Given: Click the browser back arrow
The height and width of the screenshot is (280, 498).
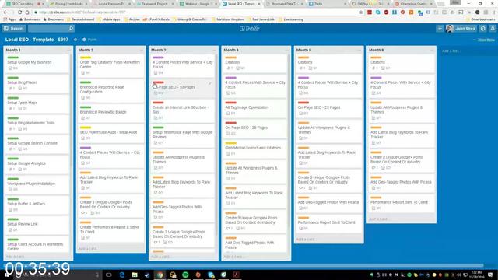Looking at the screenshot, I should (5, 12).
